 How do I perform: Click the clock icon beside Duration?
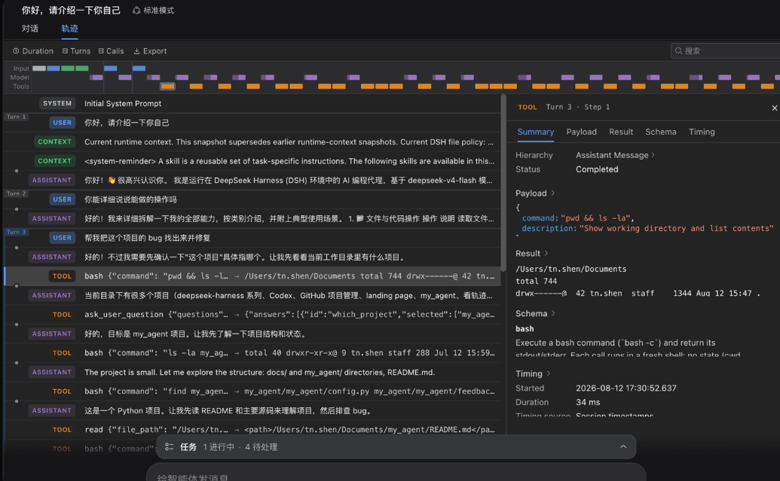pos(16,50)
